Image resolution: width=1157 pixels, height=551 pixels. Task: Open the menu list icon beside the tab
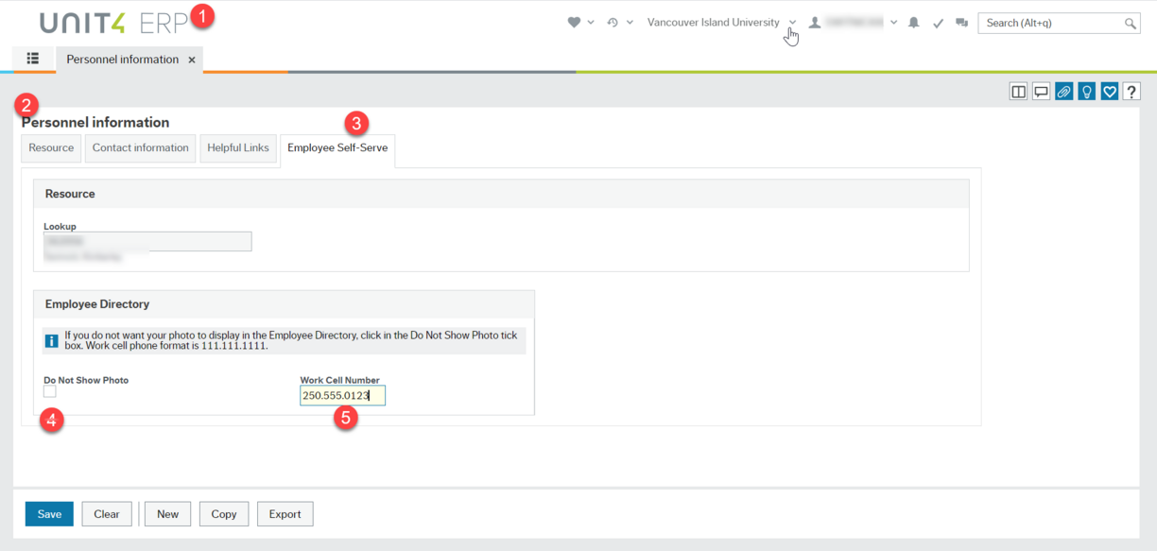(32, 59)
